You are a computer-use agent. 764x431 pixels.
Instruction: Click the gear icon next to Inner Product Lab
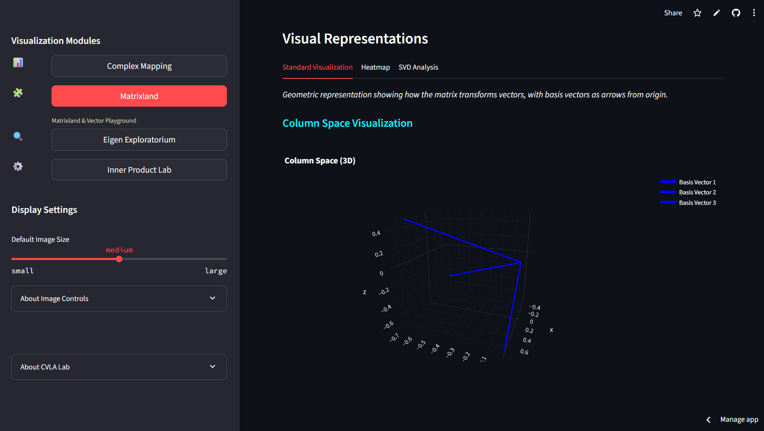[x=18, y=166]
